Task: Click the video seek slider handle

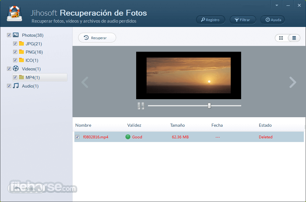Action: pyautogui.click(x=209, y=106)
